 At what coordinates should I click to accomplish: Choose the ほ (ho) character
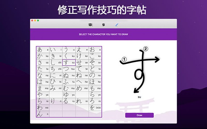pos(95,82)
